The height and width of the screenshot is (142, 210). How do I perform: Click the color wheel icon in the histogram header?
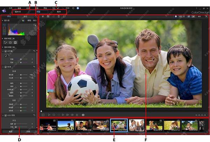point(23,21)
